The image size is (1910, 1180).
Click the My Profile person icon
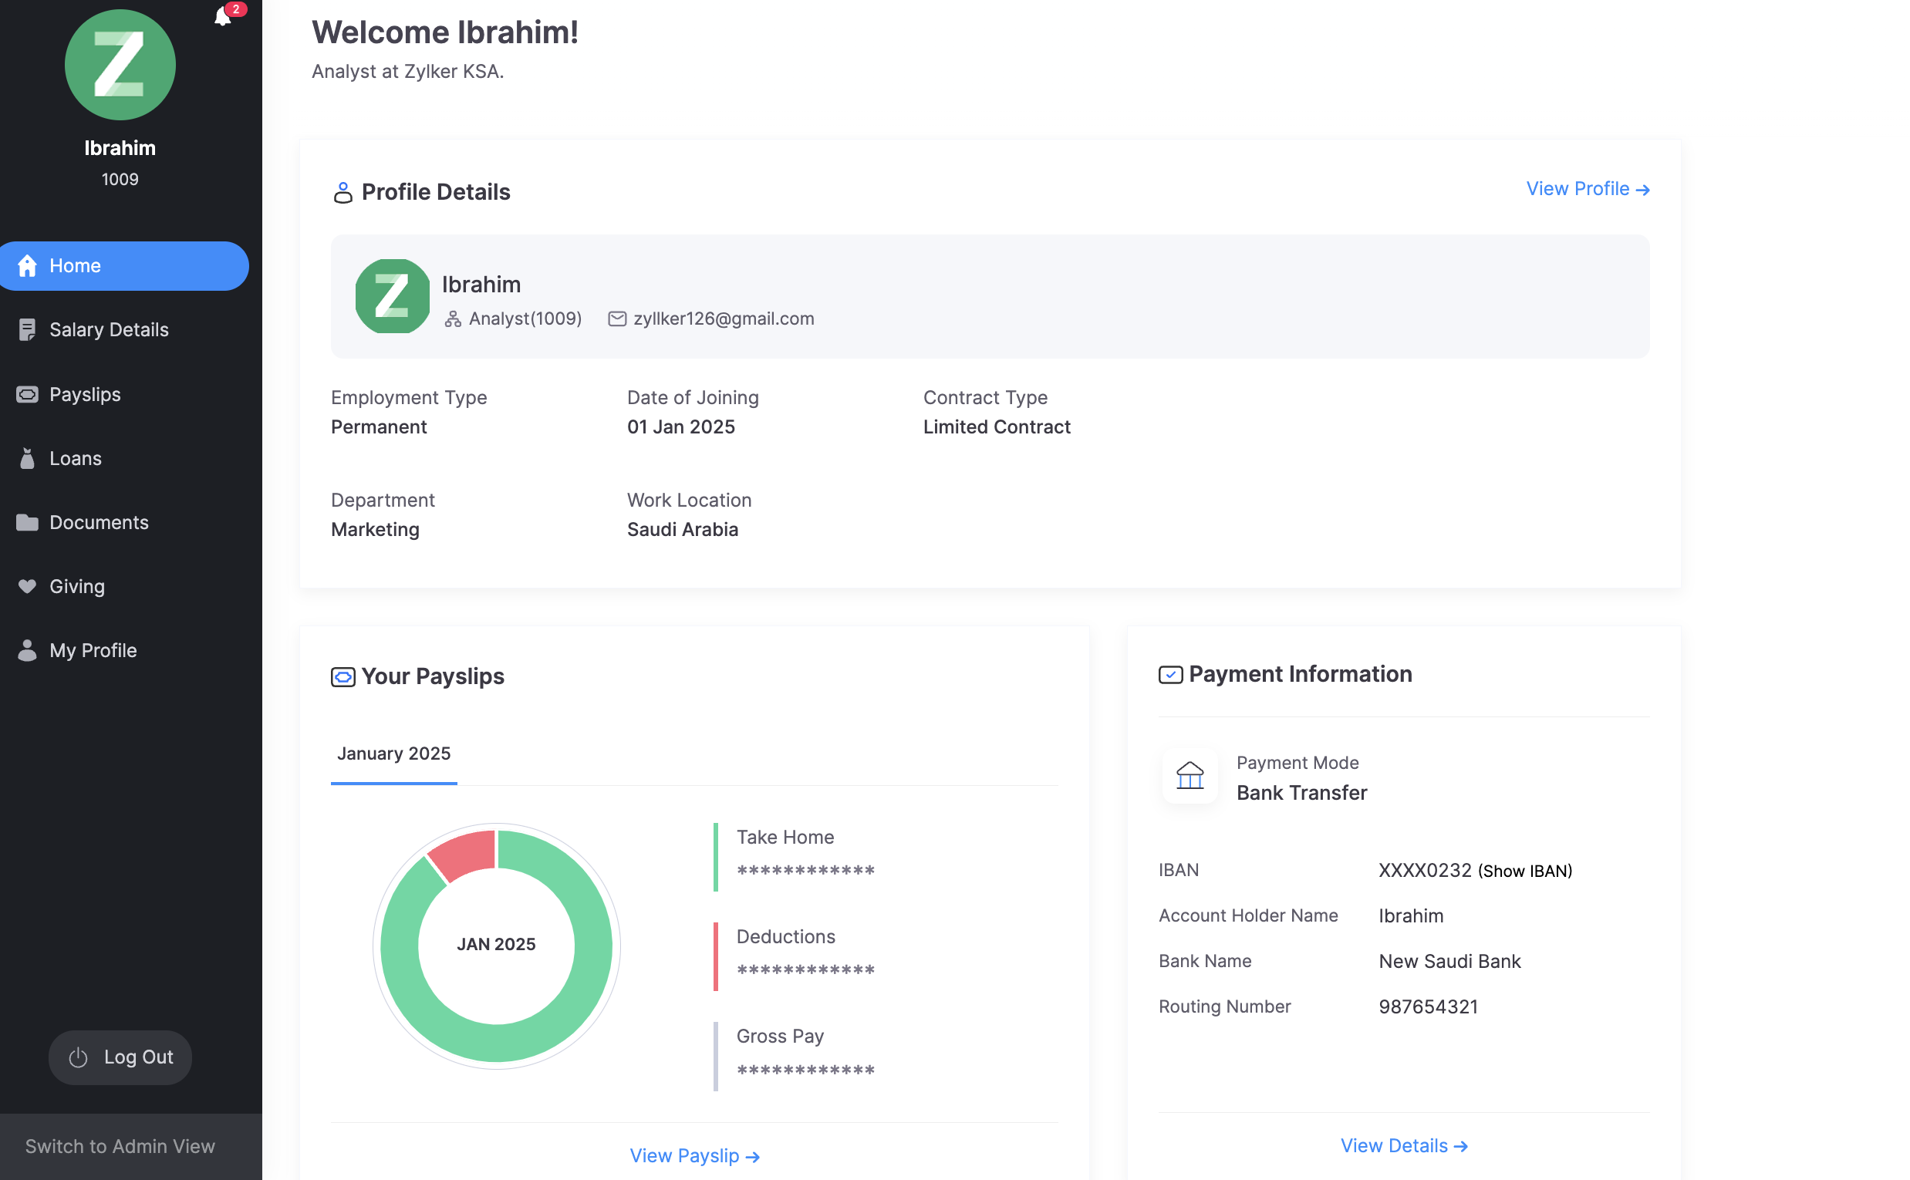(27, 651)
